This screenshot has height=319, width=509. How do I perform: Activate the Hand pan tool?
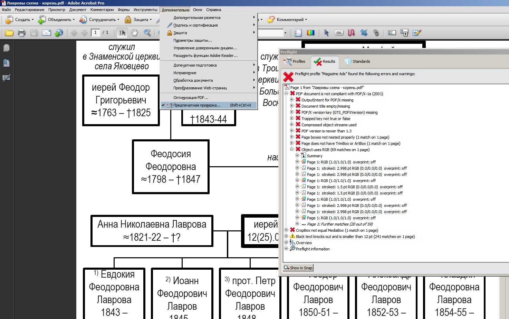pos(135,33)
